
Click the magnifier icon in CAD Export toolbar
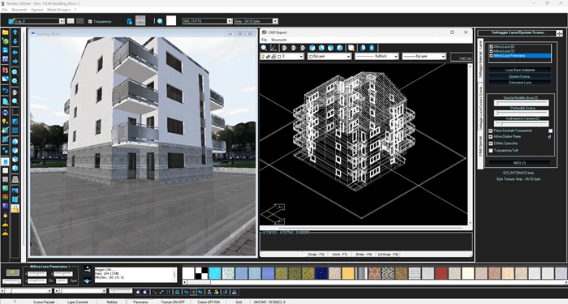tap(264, 48)
